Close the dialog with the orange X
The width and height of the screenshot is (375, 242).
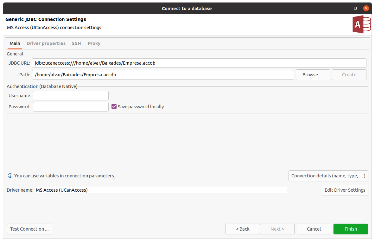click(x=366, y=8)
